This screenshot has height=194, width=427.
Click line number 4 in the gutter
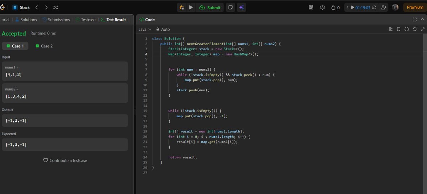[146, 54]
